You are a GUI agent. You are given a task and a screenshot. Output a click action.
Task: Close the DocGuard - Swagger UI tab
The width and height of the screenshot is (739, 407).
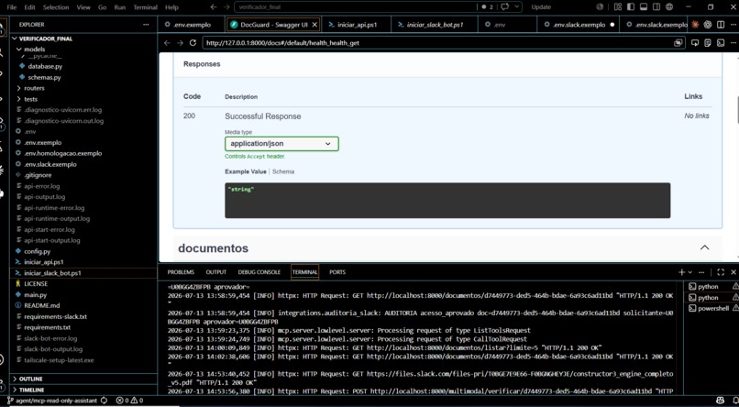click(314, 25)
